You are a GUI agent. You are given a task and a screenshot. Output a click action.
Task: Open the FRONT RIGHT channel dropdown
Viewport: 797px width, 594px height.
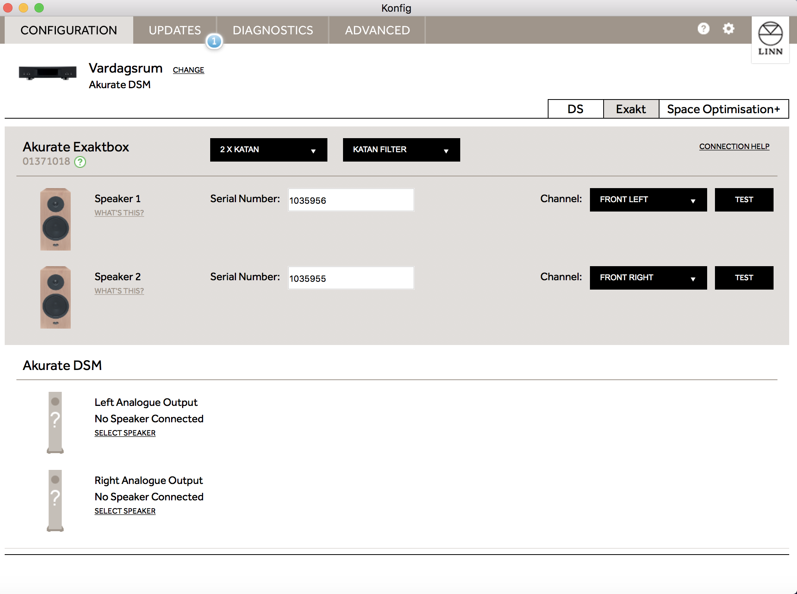pos(649,278)
